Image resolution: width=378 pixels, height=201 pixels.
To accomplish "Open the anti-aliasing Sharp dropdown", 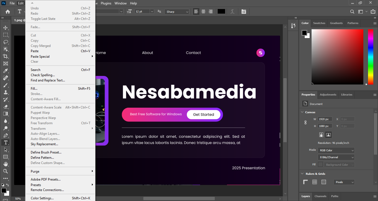I will (177, 12).
